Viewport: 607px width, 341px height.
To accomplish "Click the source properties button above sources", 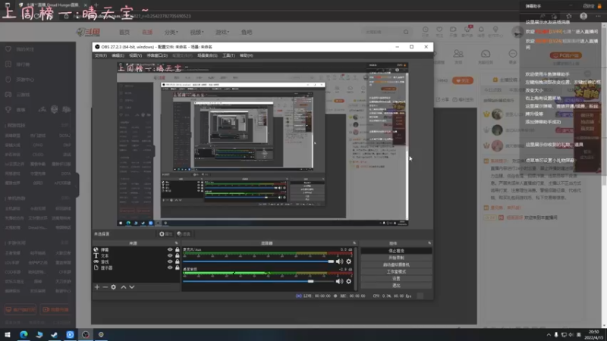I will point(165,234).
